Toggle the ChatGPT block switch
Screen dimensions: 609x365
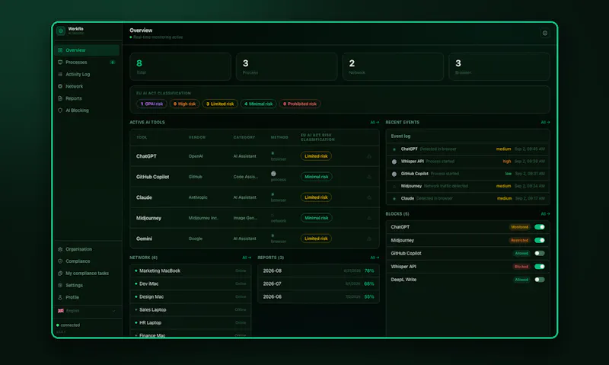tap(540, 227)
